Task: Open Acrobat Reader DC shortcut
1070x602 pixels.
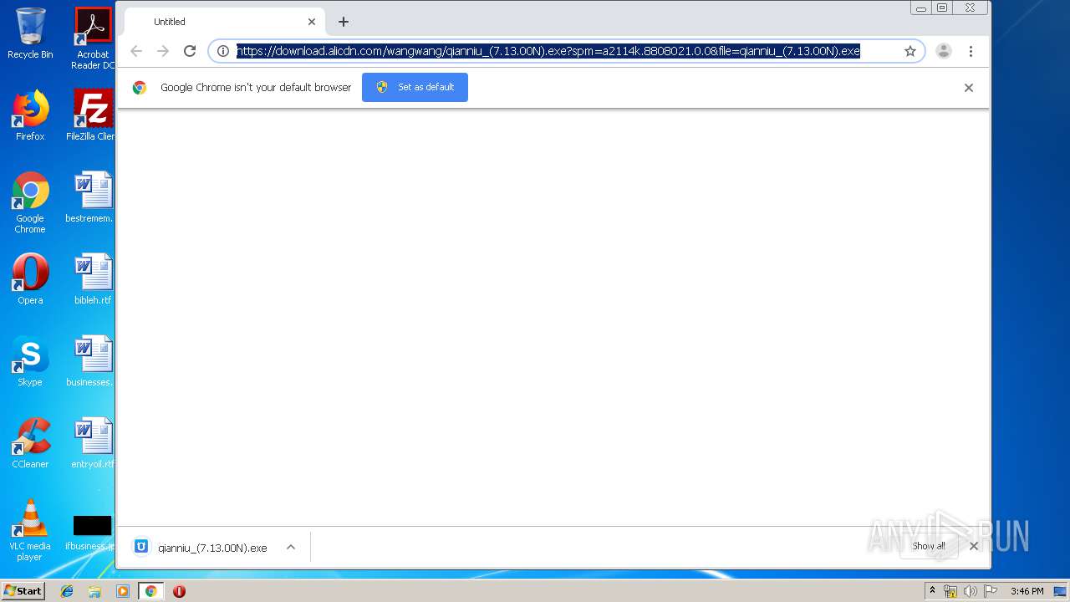Action: click(x=93, y=38)
